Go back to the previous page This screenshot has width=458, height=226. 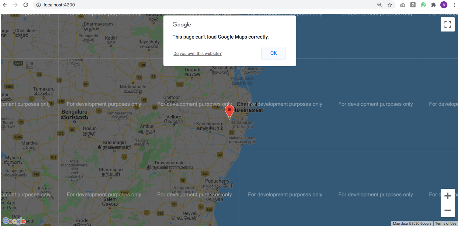coord(5,5)
